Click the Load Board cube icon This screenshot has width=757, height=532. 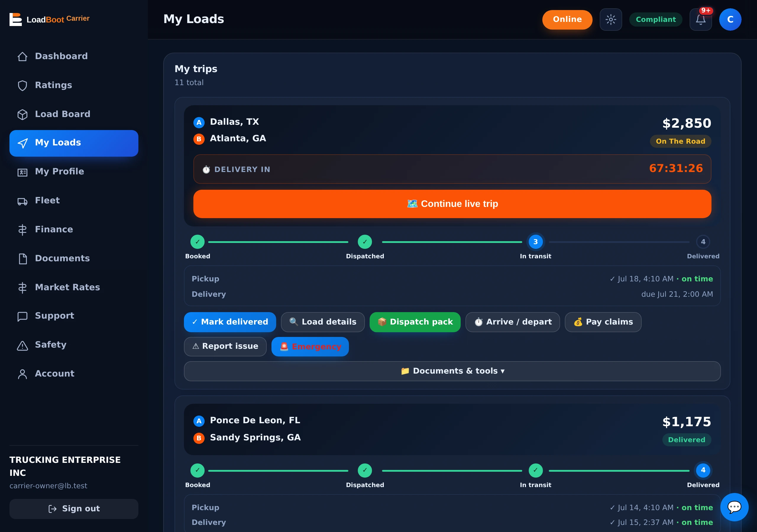click(22, 114)
